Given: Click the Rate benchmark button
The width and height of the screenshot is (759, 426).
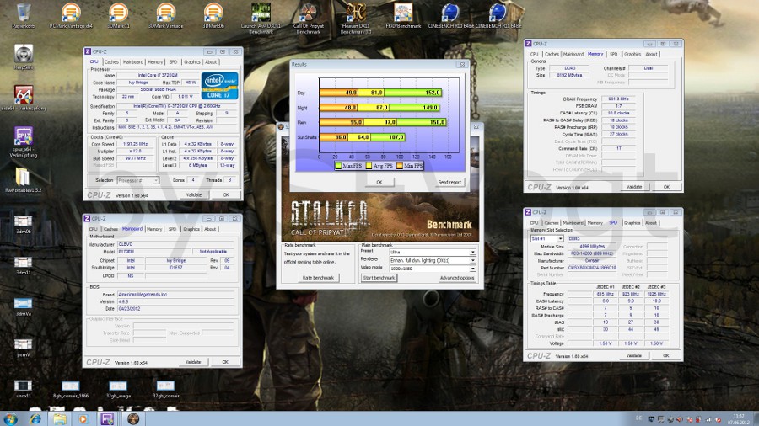Looking at the screenshot, I should (x=319, y=278).
